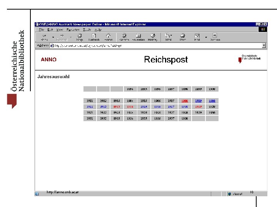
Task: Show the History toolbar icon
Action: [153, 37]
